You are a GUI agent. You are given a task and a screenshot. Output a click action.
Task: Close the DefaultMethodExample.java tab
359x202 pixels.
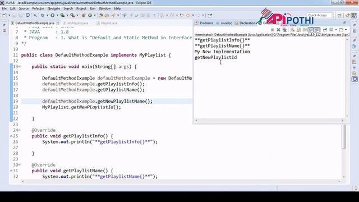pyautogui.click(x=58, y=23)
